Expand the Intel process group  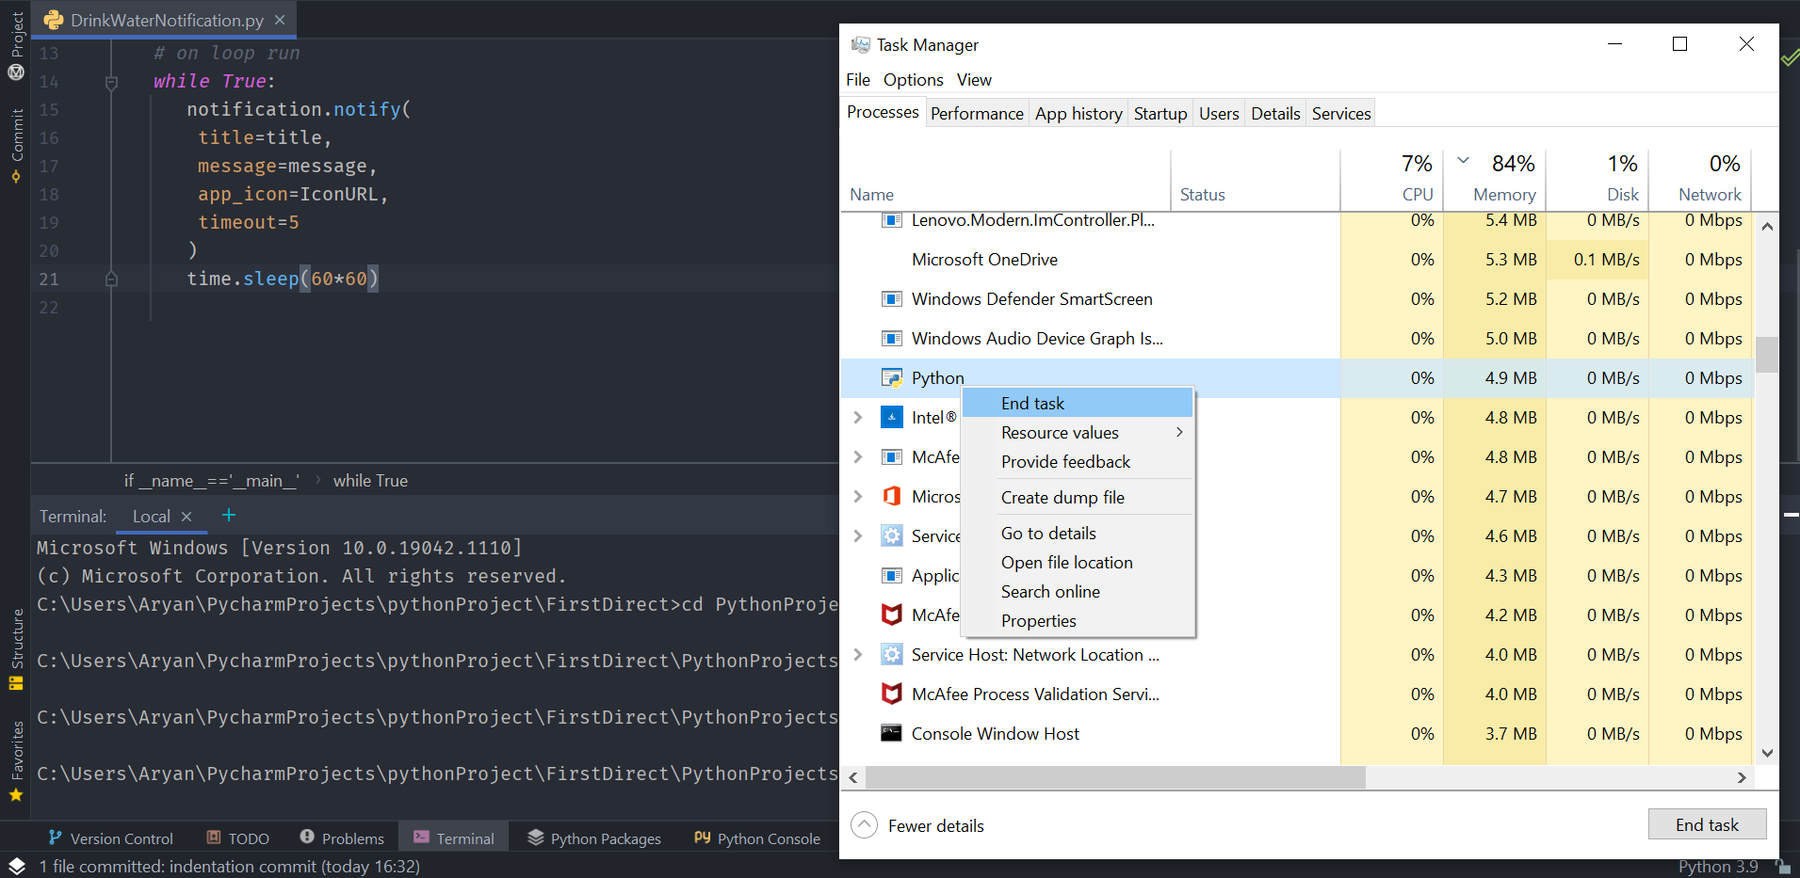point(857,417)
